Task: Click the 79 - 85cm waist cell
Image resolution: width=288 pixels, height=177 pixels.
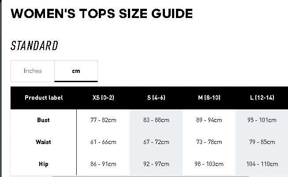Action: pyautogui.click(x=262, y=142)
